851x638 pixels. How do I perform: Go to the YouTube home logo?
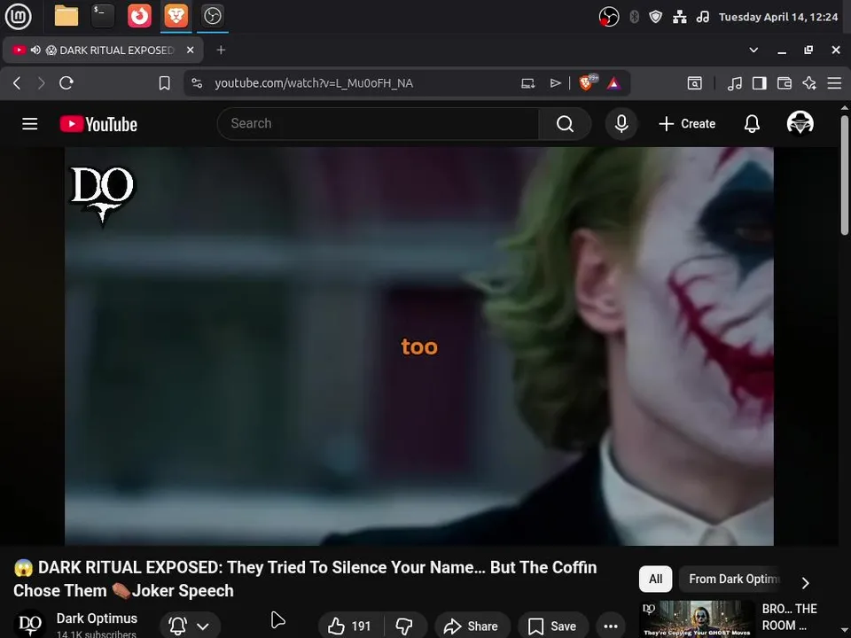(98, 124)
